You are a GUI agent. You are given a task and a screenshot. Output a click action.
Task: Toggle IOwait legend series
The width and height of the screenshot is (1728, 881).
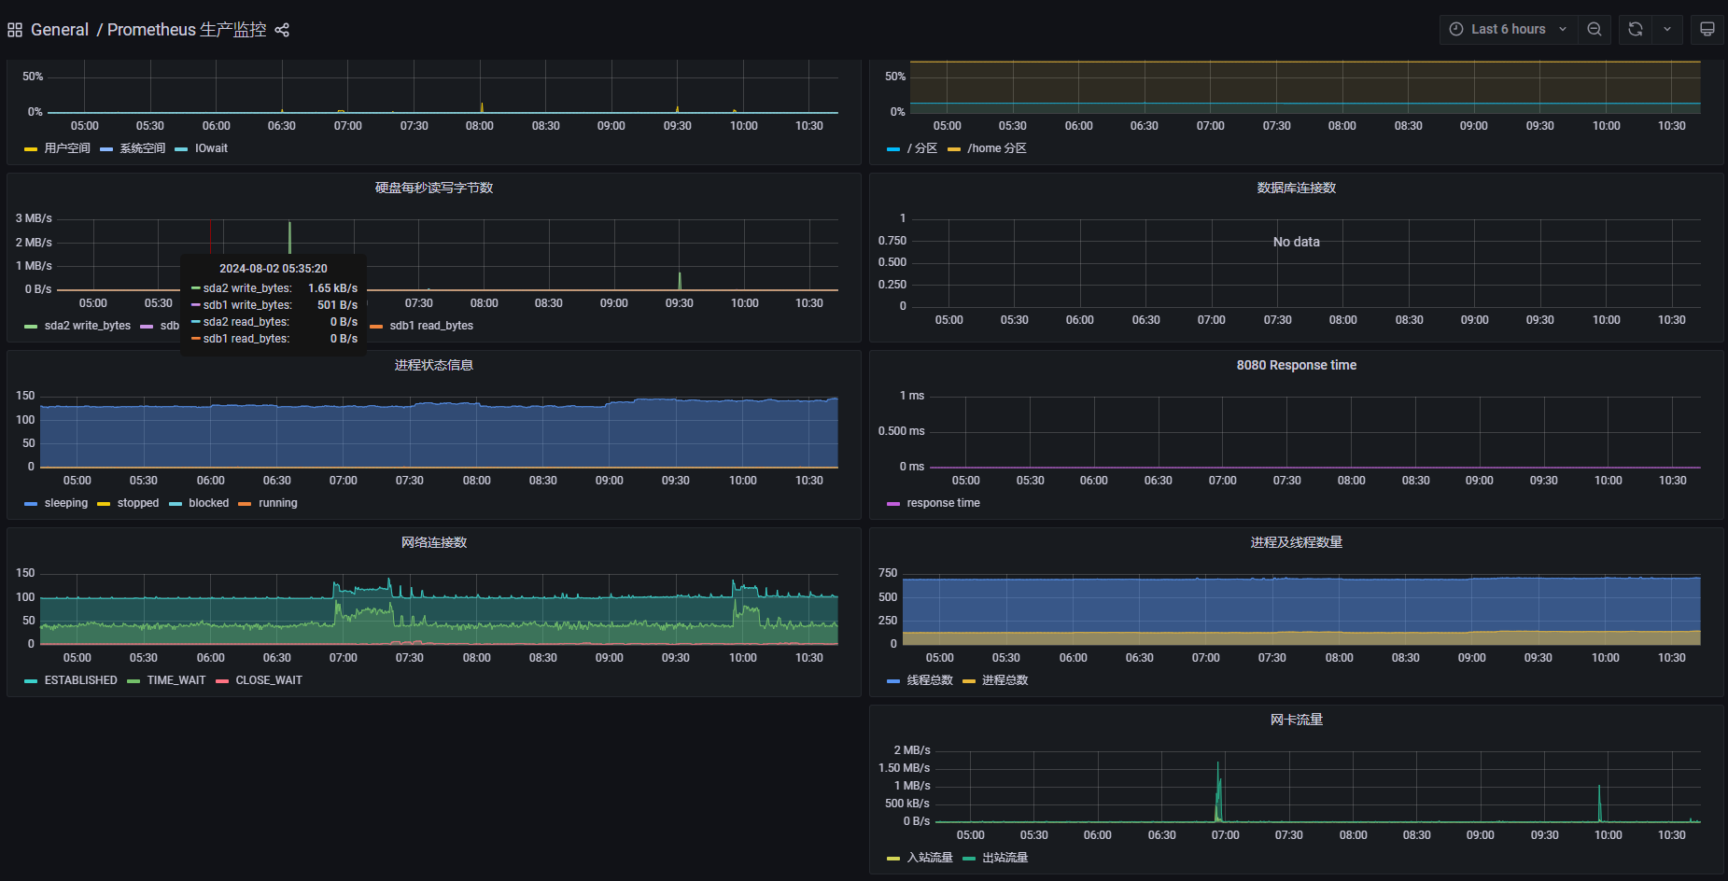coord(211,148)
